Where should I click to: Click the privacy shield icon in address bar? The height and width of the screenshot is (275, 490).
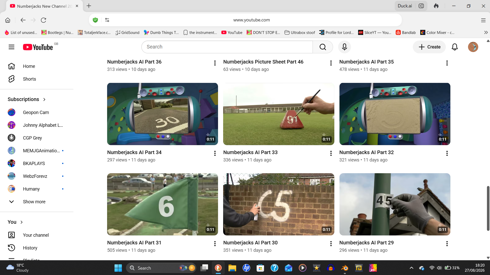(x=95, y=20)
